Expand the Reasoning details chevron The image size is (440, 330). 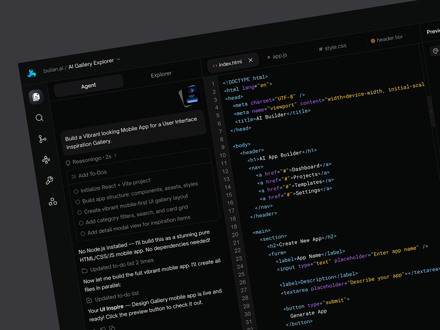point(115,155)
